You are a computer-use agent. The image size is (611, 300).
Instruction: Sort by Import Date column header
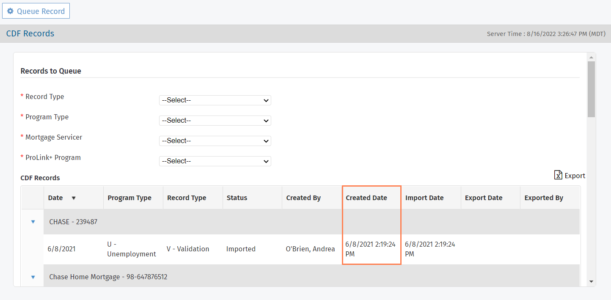pyautogui.click(x=424, y=198)
